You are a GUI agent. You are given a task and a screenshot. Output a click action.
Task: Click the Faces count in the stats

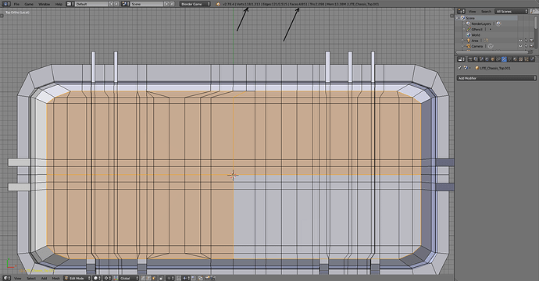click(x=298, y=4)
